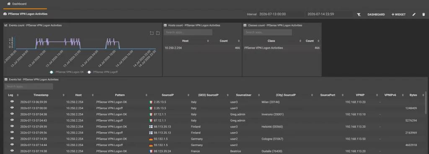
Task: Click the VPNIP 192.168.113.50 cell
Action: [x=355, y=139]
